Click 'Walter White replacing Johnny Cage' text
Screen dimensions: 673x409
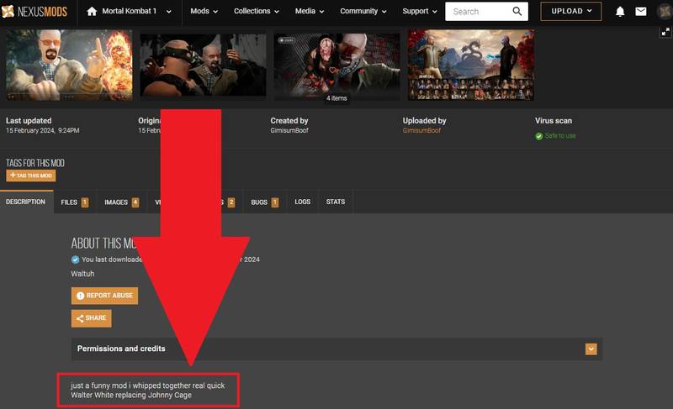click(131, 395)
